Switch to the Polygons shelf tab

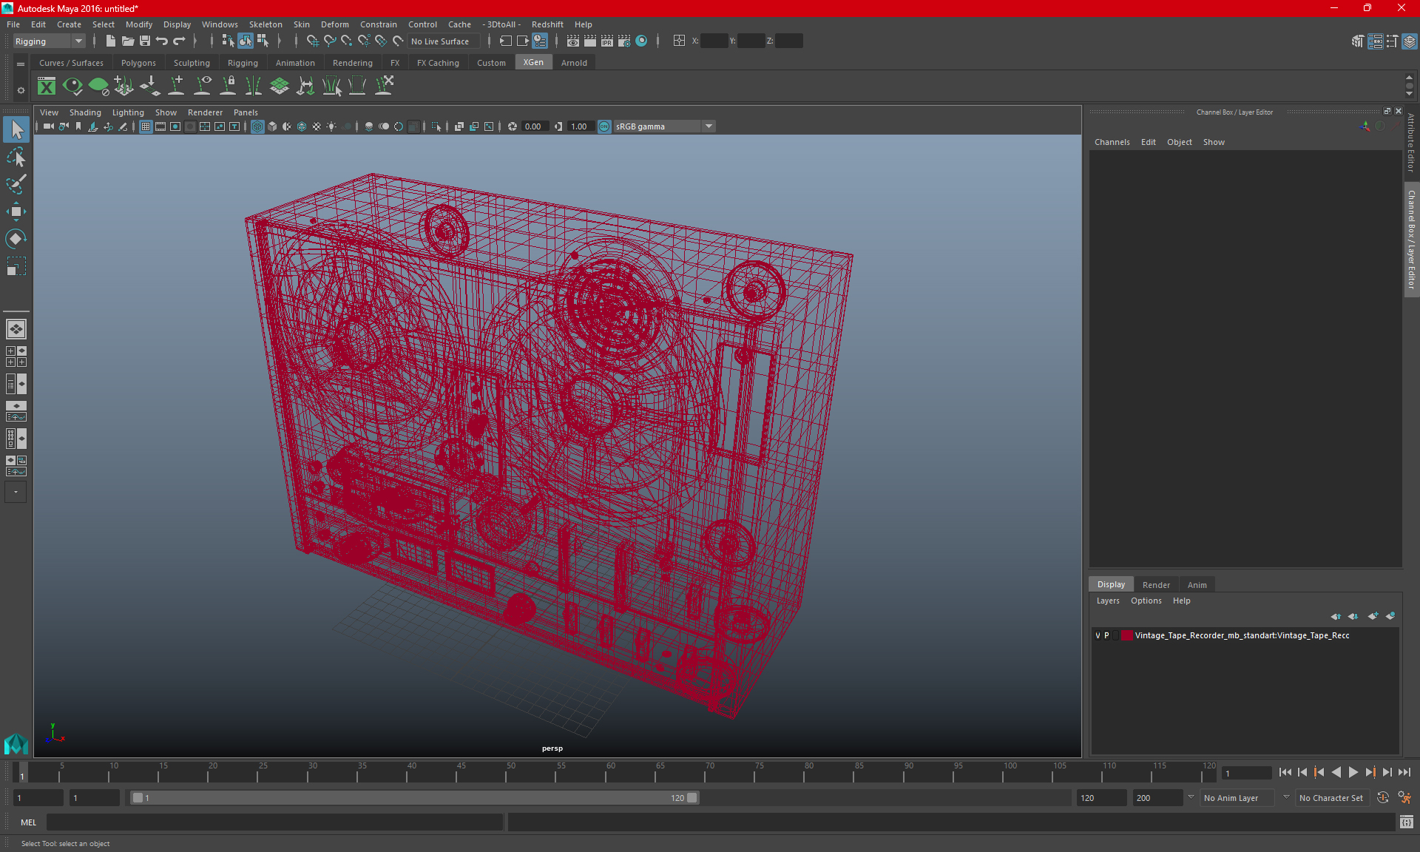click(x=138, y=63)
